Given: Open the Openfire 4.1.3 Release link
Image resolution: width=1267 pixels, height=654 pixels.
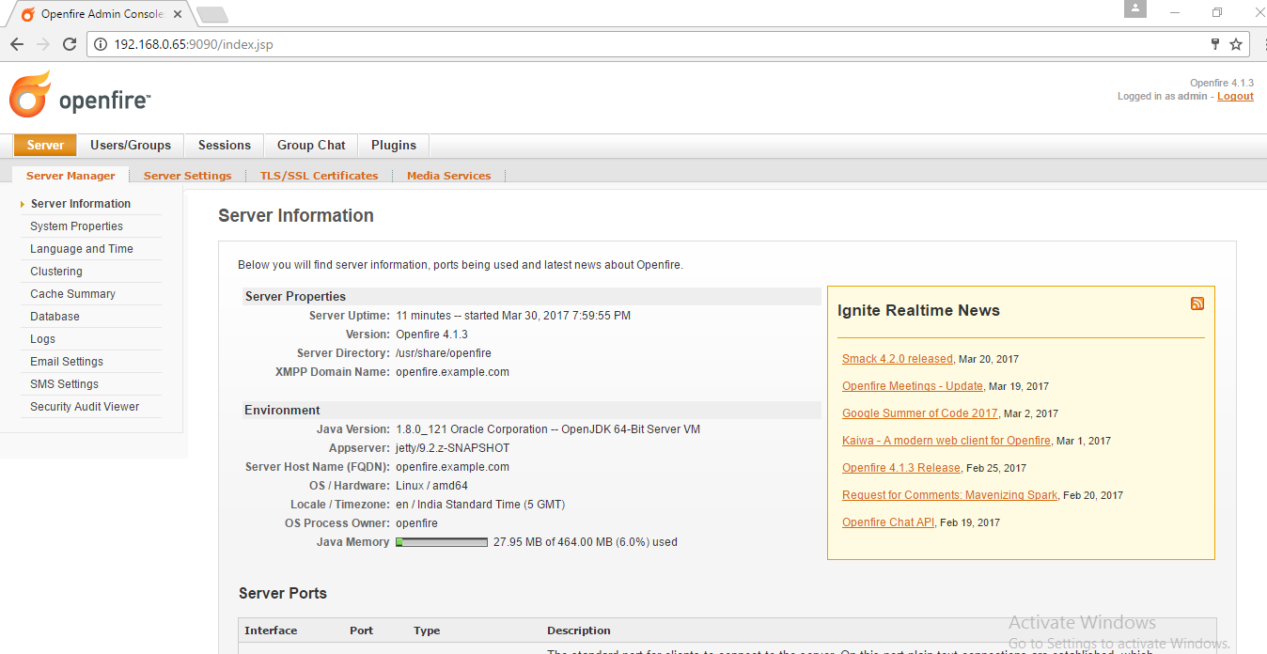Looking at the screenshot, I should (x=900, y=468).
